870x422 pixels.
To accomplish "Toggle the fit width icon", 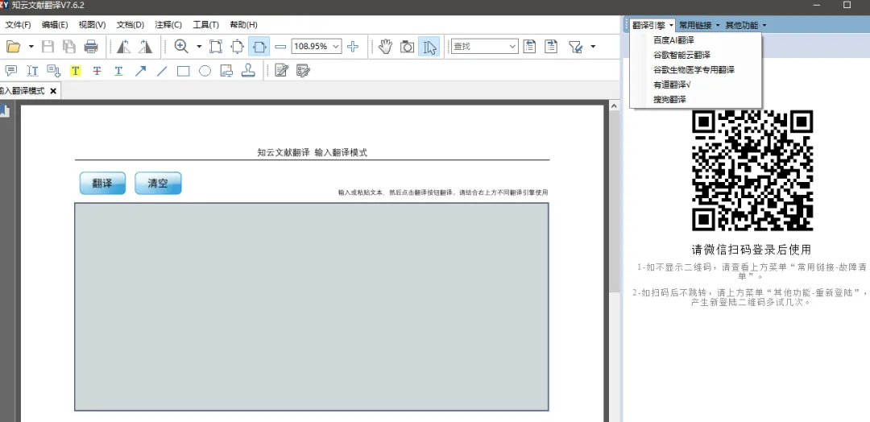I will [x=259, y=47].
